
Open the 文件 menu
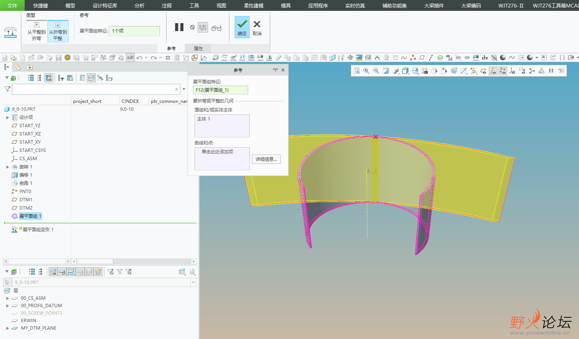point(12,6)
